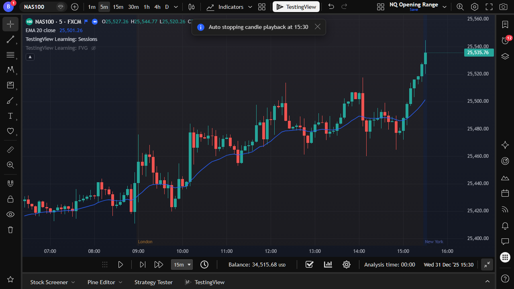
Task: Toggle hide all drawings eye icon
Action: coord(10,214)
